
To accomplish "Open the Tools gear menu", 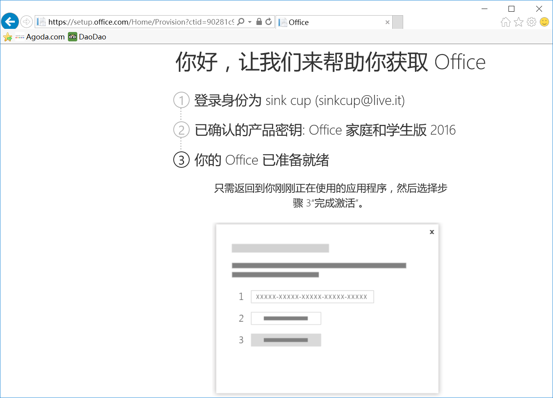I will (532, 22).
